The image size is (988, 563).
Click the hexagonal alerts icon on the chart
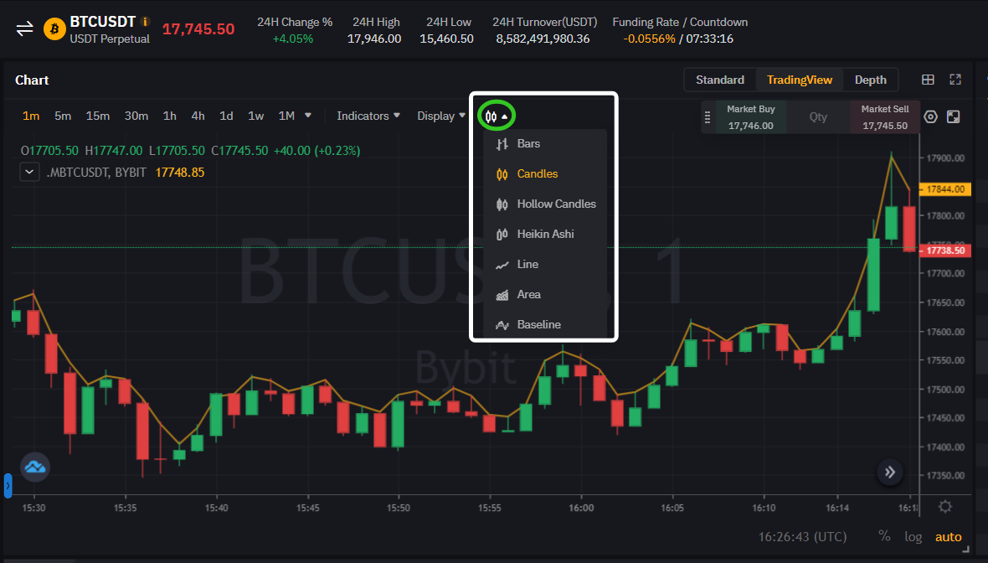click(x=930, y=116)
